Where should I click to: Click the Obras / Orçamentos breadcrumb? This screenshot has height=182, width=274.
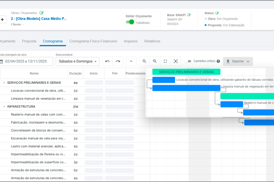click(x=24, y=13)
